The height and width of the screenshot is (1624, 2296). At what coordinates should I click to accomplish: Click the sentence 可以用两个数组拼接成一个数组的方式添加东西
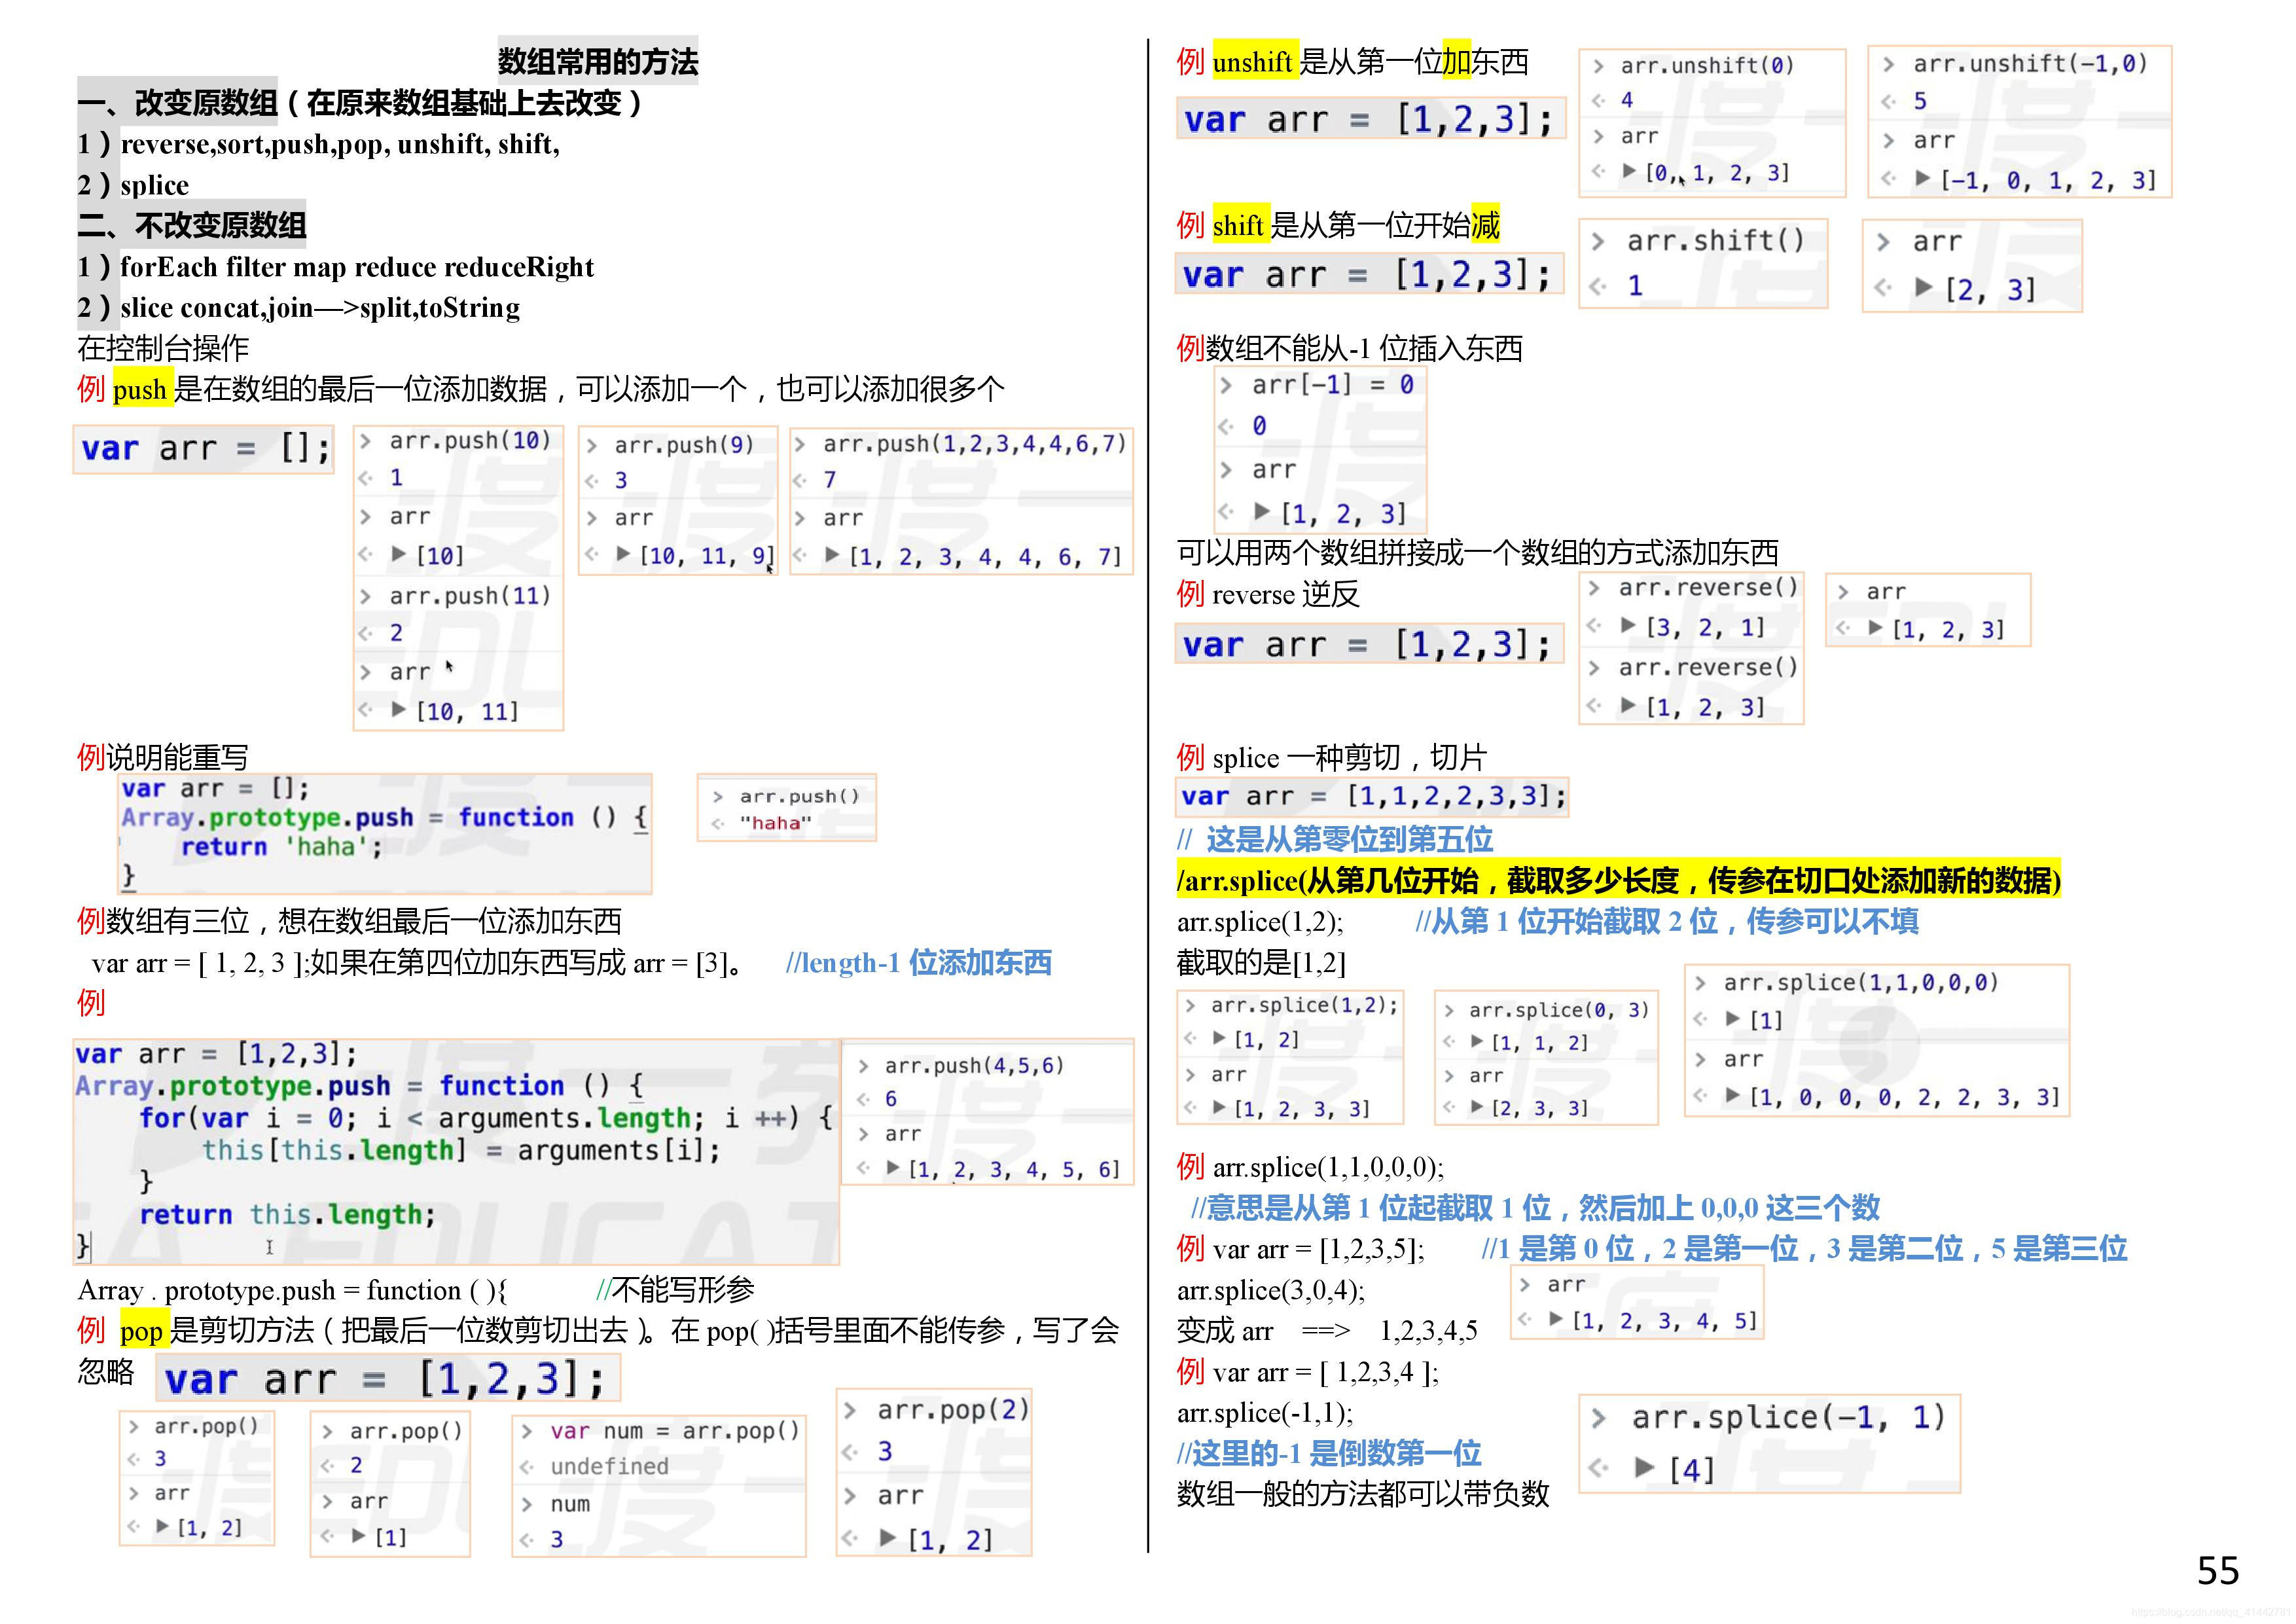click(1477, 552)
